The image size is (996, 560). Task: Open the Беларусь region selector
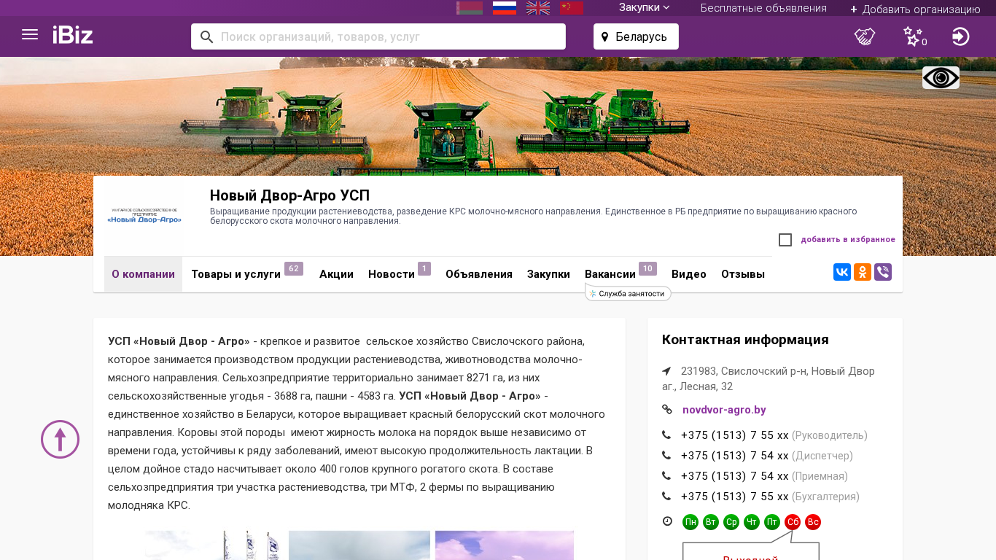(x=636, y=36)
